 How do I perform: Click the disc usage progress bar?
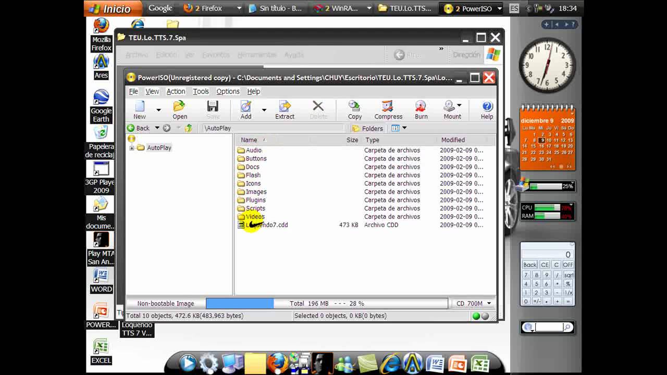[327, 303]
